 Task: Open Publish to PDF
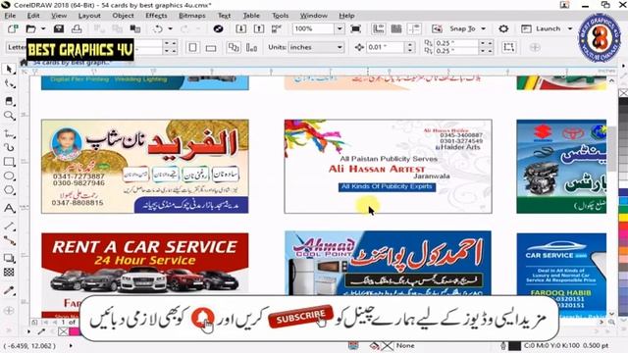[277, 28]
